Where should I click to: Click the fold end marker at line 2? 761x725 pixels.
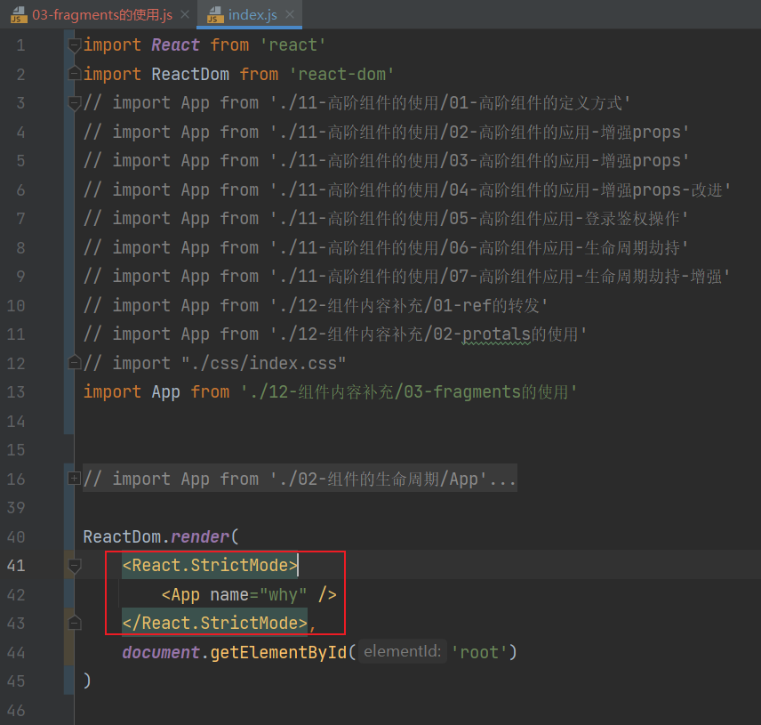tap(75, 73)
